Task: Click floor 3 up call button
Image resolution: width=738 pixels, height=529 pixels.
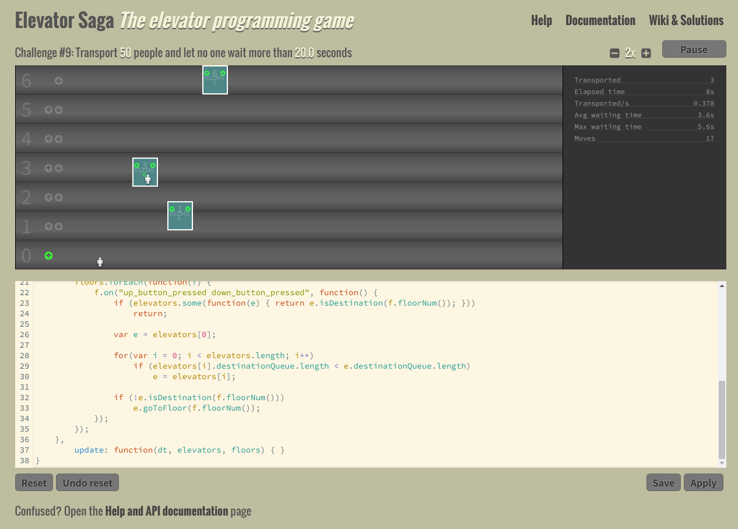Action: (49, 168)
